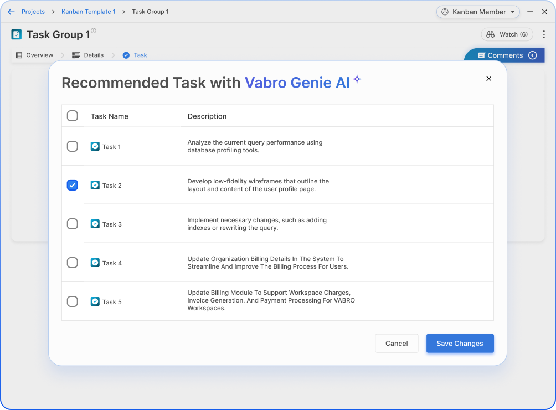Click the back arrow icon in breadcrumb

coord(11,12)
